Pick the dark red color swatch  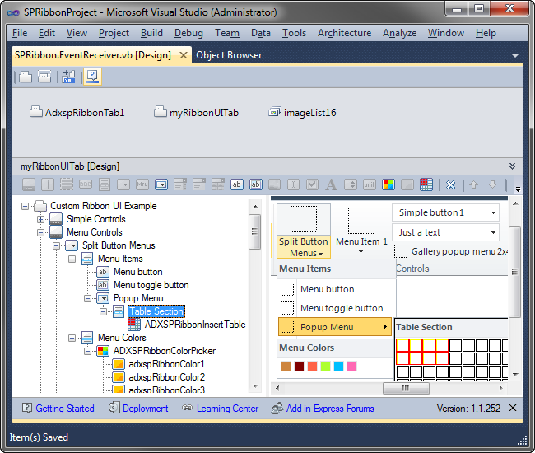[x=300, y=367]
